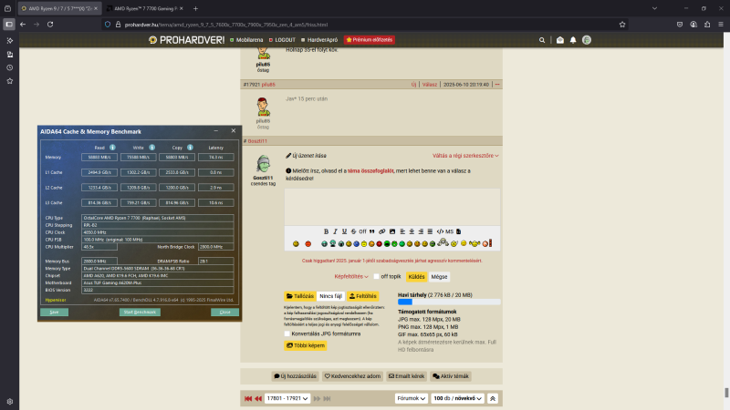Insert the blue smiley emoticon
Viewport: 730px width, 410px height.
(356, 243)
